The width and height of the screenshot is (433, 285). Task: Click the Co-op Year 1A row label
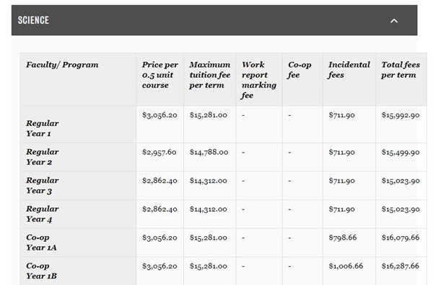click(x=41, y=243)
